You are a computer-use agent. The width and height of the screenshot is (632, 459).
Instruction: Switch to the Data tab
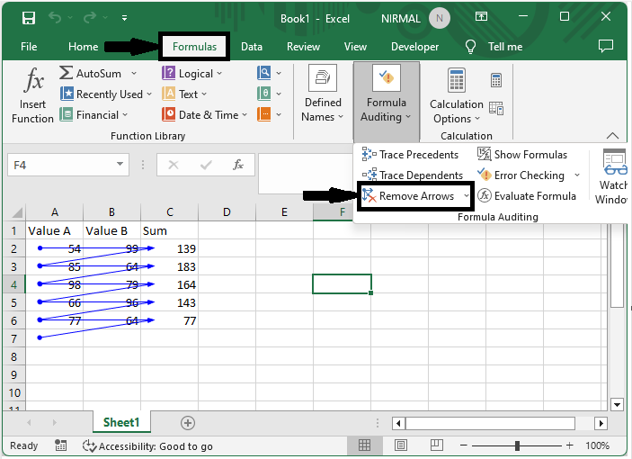point(252,47)
